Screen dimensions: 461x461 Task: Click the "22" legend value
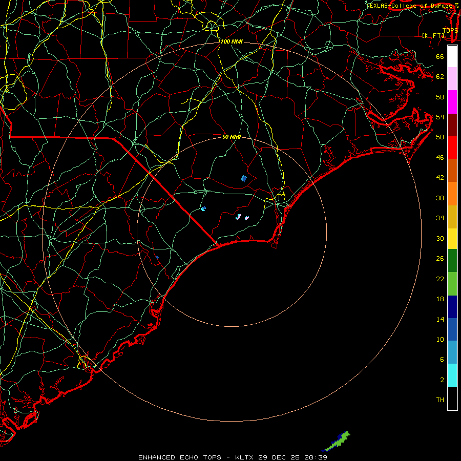440,279
